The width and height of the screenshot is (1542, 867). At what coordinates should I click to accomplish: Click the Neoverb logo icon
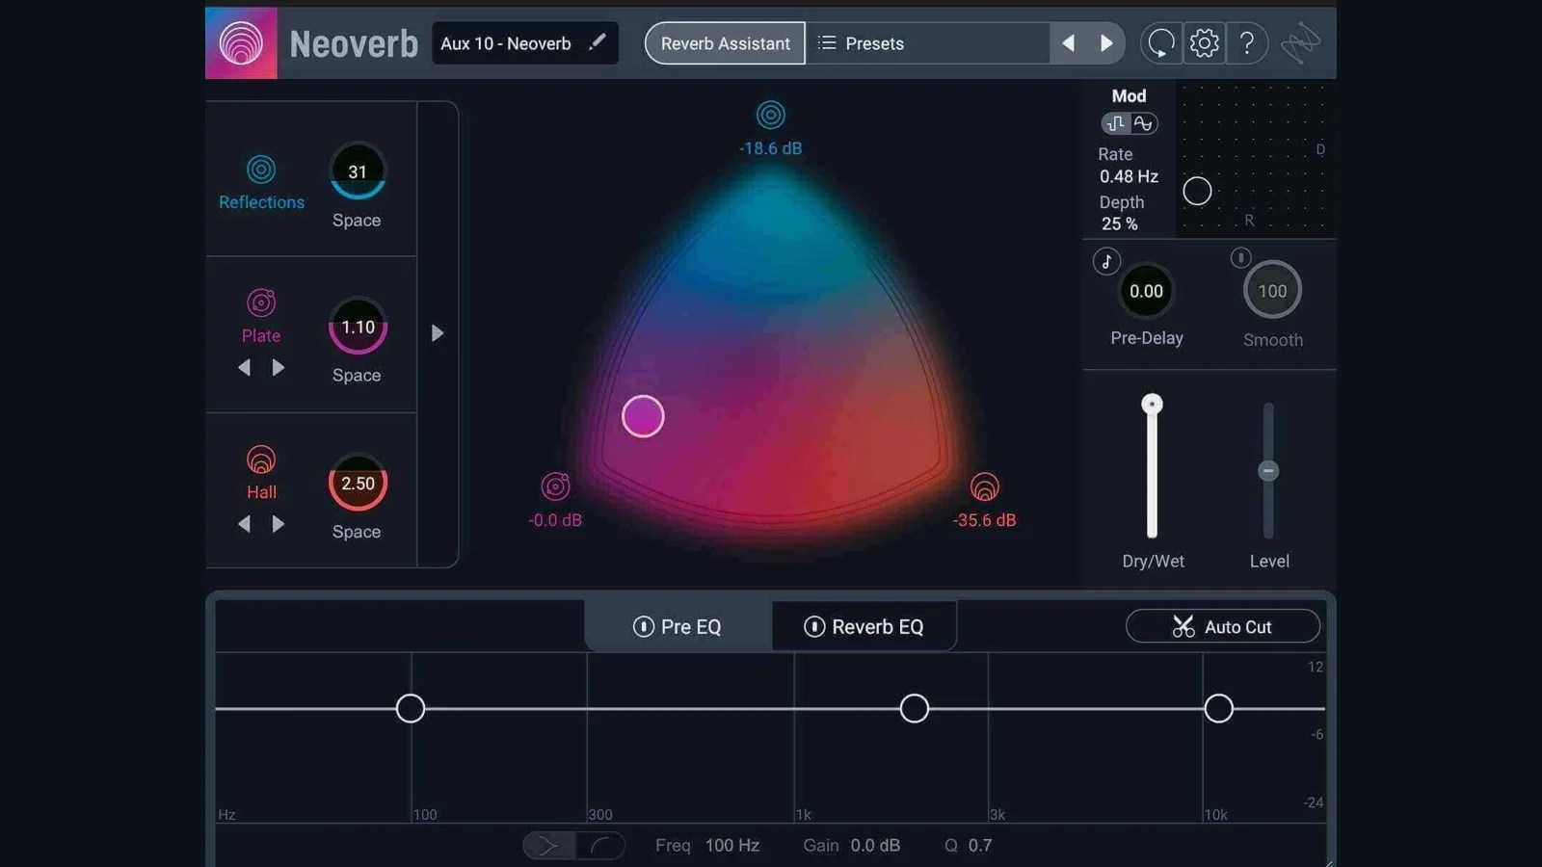pos(241,43)
